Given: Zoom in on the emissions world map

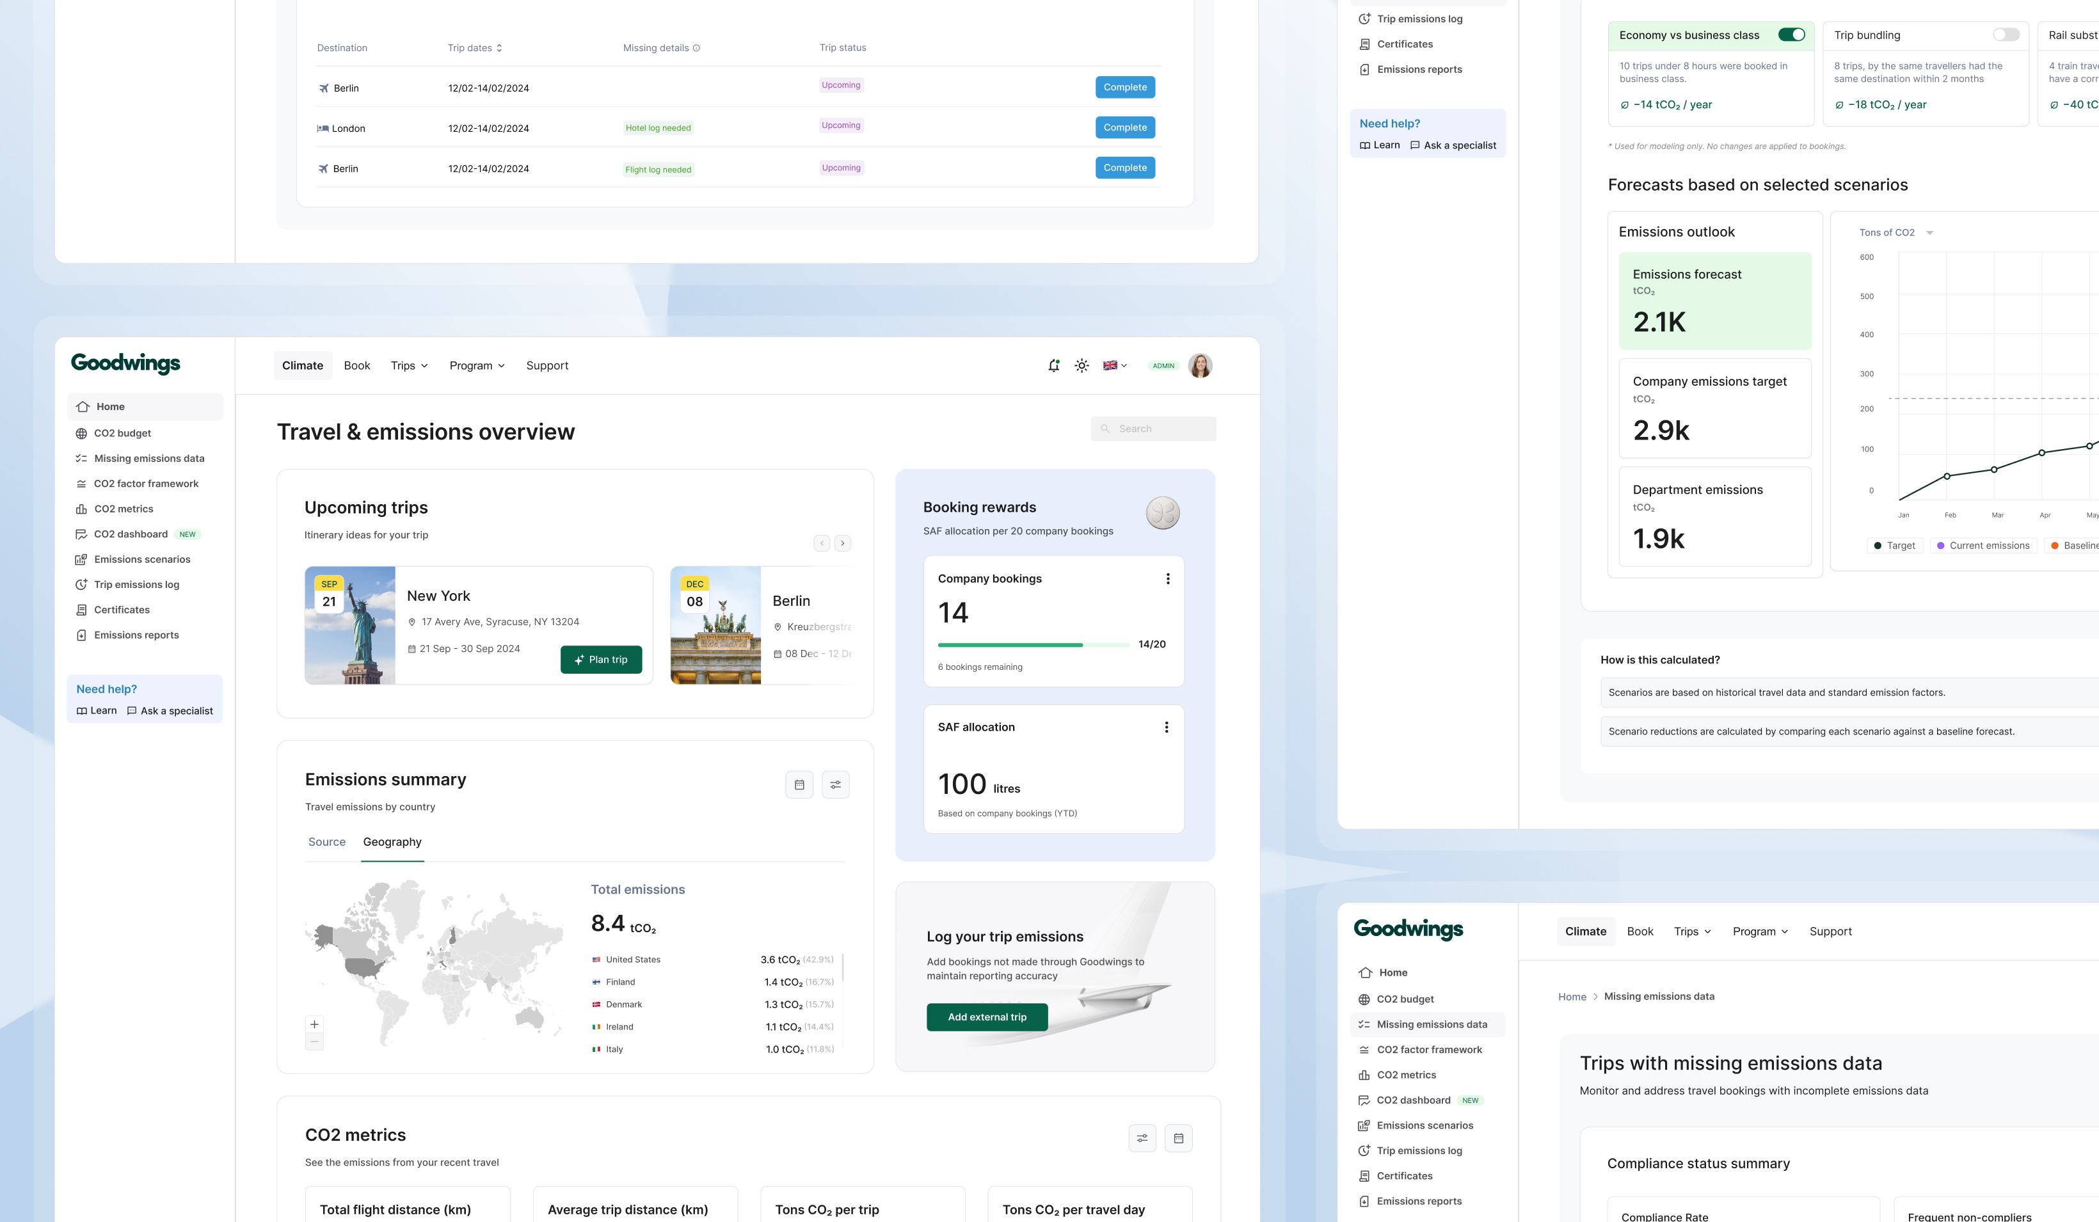Looking at the screenshot, I should click(315, 1024).
